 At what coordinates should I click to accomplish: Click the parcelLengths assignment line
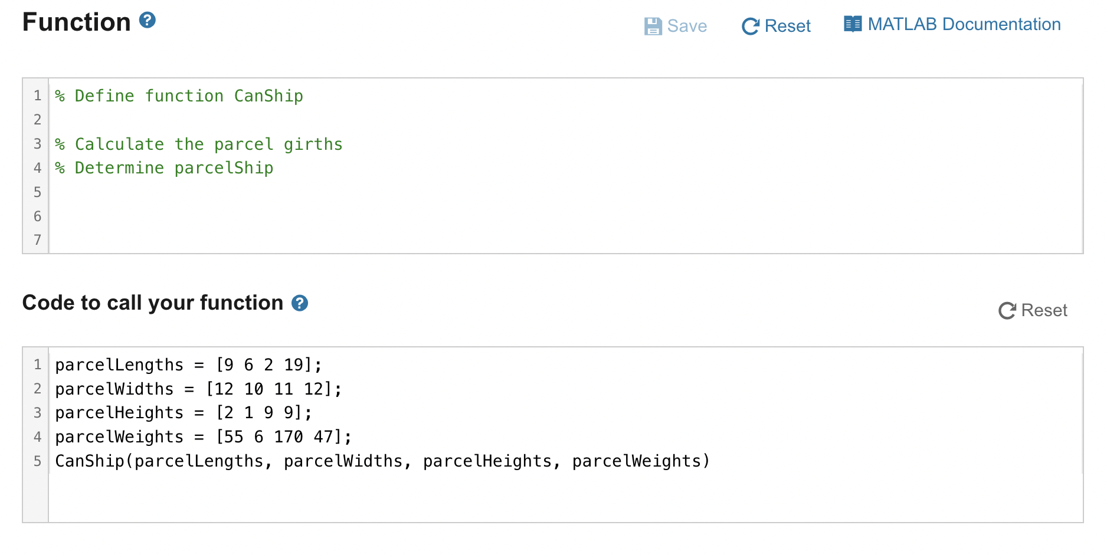click(x=188, y=365)
